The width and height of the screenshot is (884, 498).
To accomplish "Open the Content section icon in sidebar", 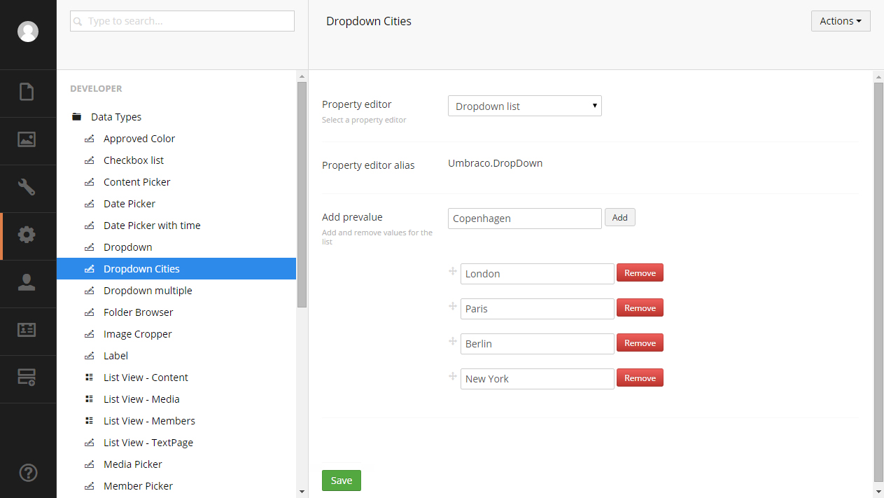I will coord(27,92).
